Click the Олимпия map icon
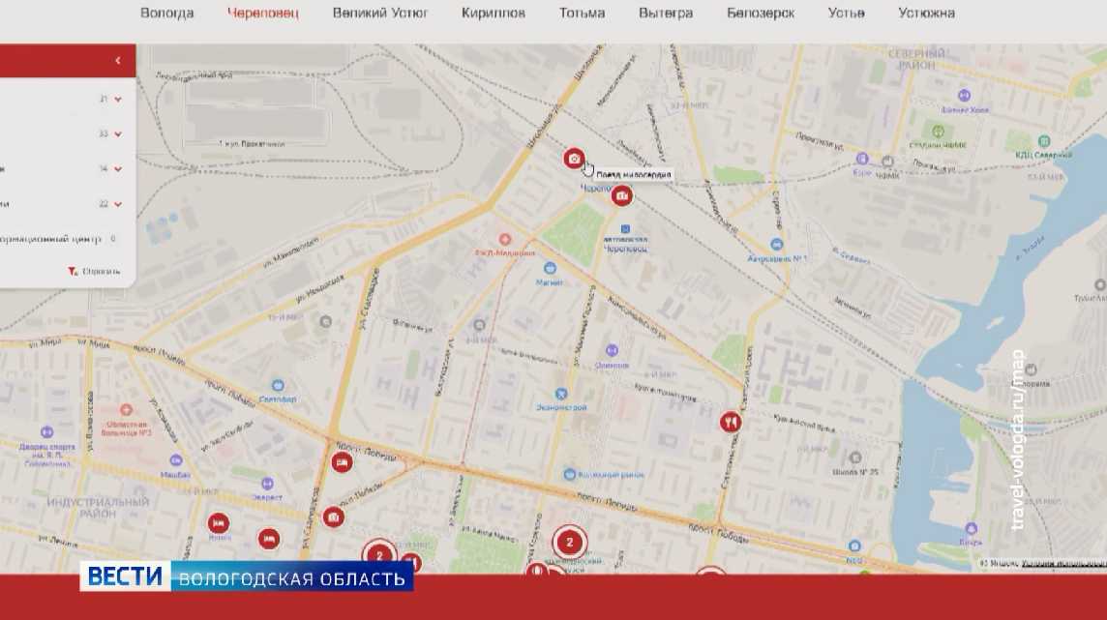The image size is (1107, 620). 613,350
